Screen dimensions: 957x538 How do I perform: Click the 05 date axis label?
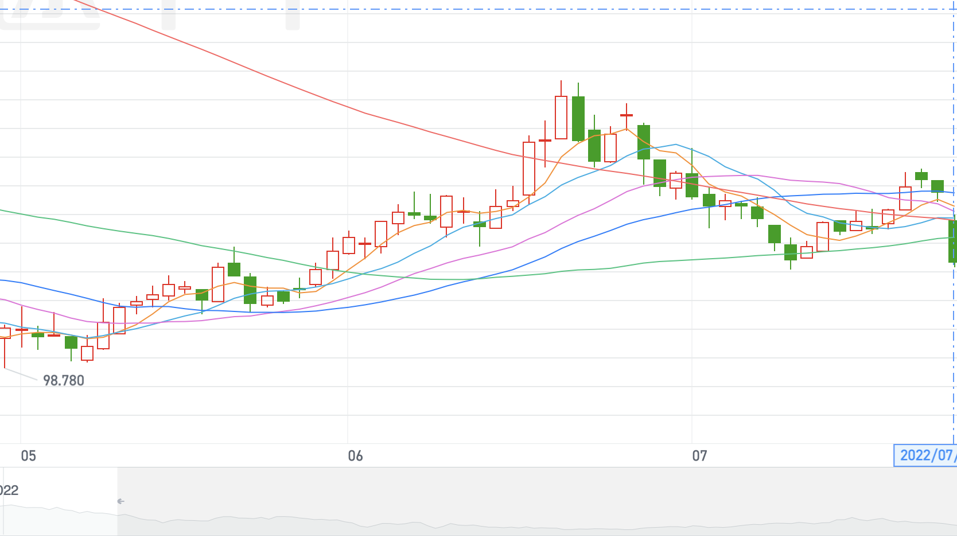click(28, 456)
